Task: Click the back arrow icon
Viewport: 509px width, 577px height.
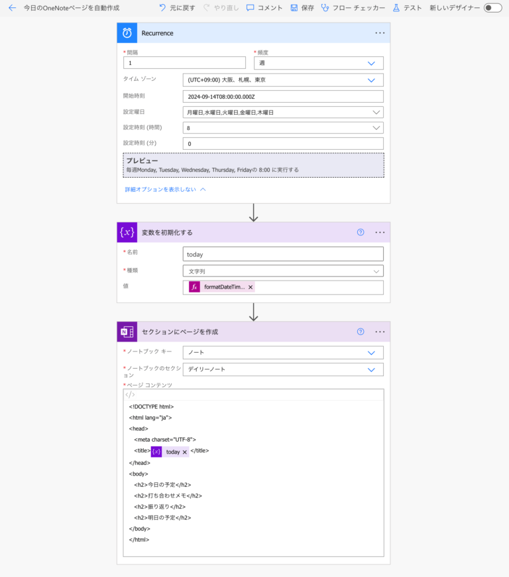Action: point(12,8)
